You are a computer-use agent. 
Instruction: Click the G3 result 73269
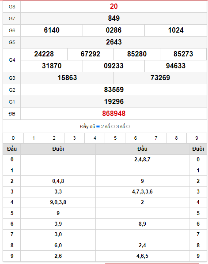pyautogui.click(x=160, y=78)
